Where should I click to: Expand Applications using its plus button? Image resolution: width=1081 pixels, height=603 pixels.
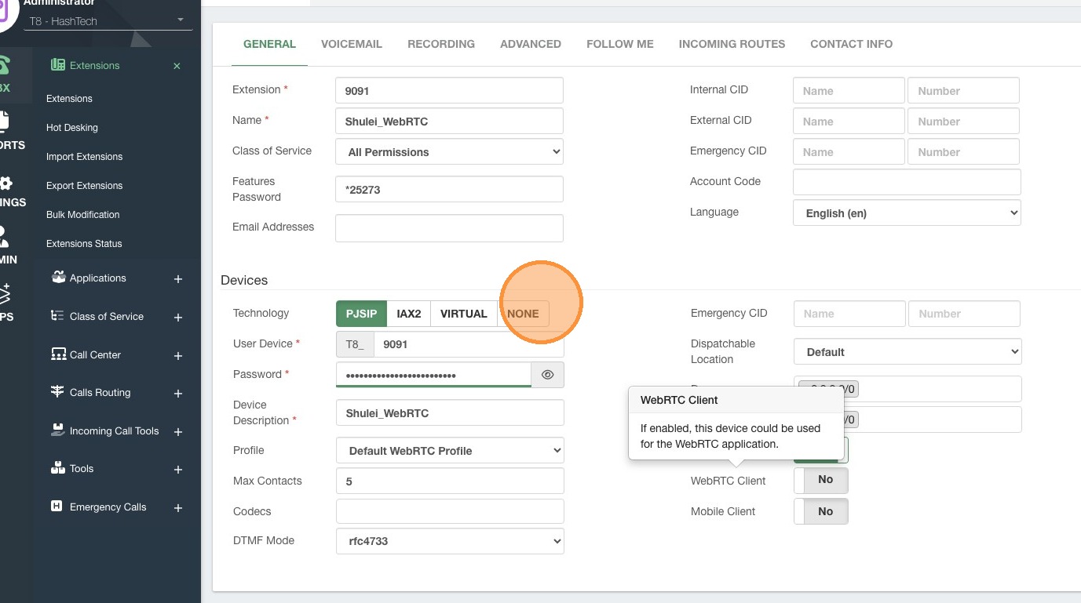(x=178, y=279)
